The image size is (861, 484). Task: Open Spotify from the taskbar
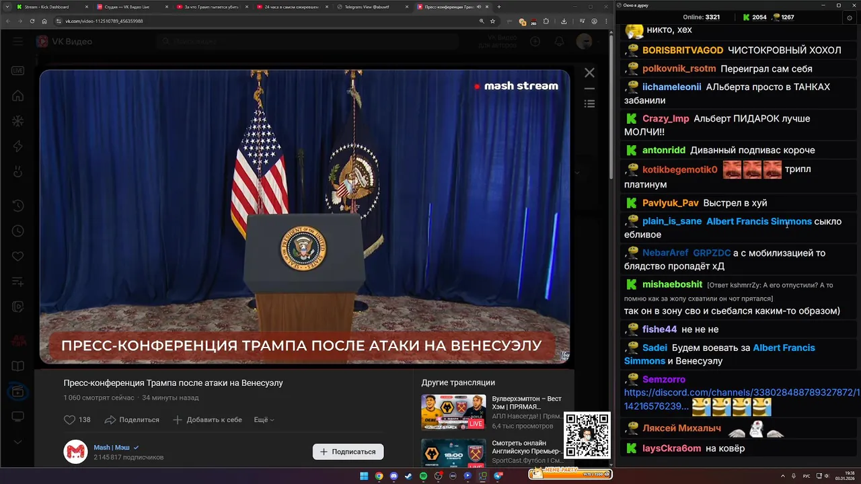tap(423, 476)
